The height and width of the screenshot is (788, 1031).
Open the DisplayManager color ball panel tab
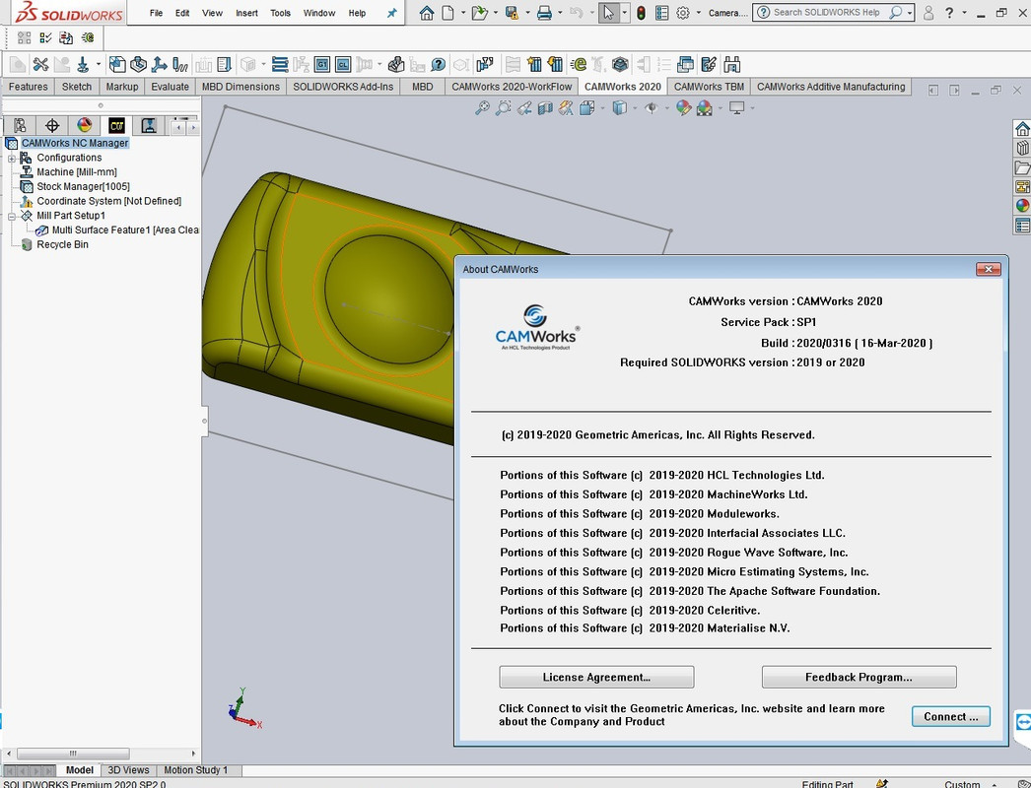(x=84, y=125)
